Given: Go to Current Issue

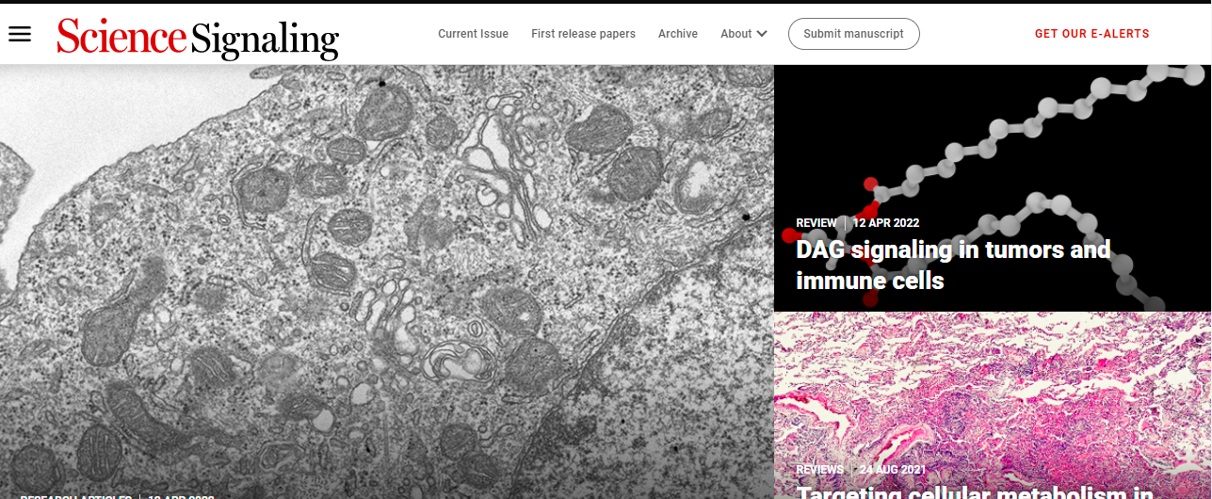Looking at the screenshot, I should [x=473, y=34].
